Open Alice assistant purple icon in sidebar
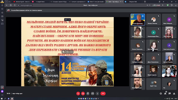The height and width of the screenshot is (100, 178). click(x=2, y=91)
